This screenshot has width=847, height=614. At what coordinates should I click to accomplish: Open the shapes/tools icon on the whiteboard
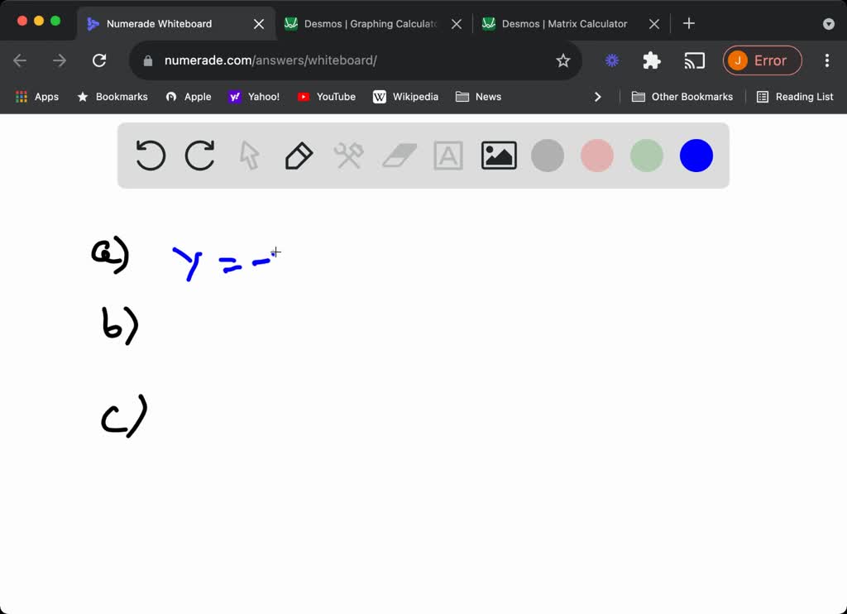tap(348, 155)
